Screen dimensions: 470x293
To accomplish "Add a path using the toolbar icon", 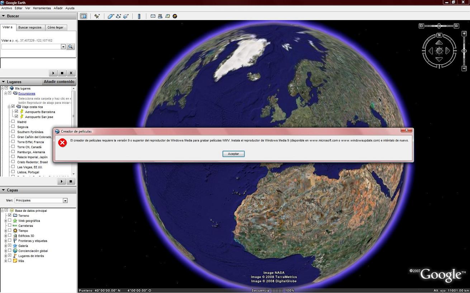I will pos(118,16).
